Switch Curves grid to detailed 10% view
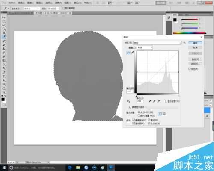 pyautogui.click(x=164, y=114)
